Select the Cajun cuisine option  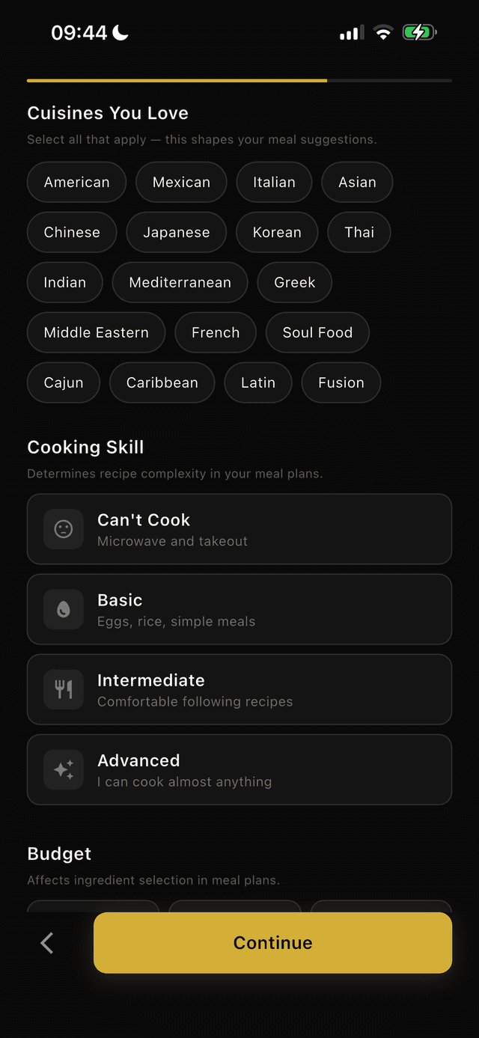(63, 382)
